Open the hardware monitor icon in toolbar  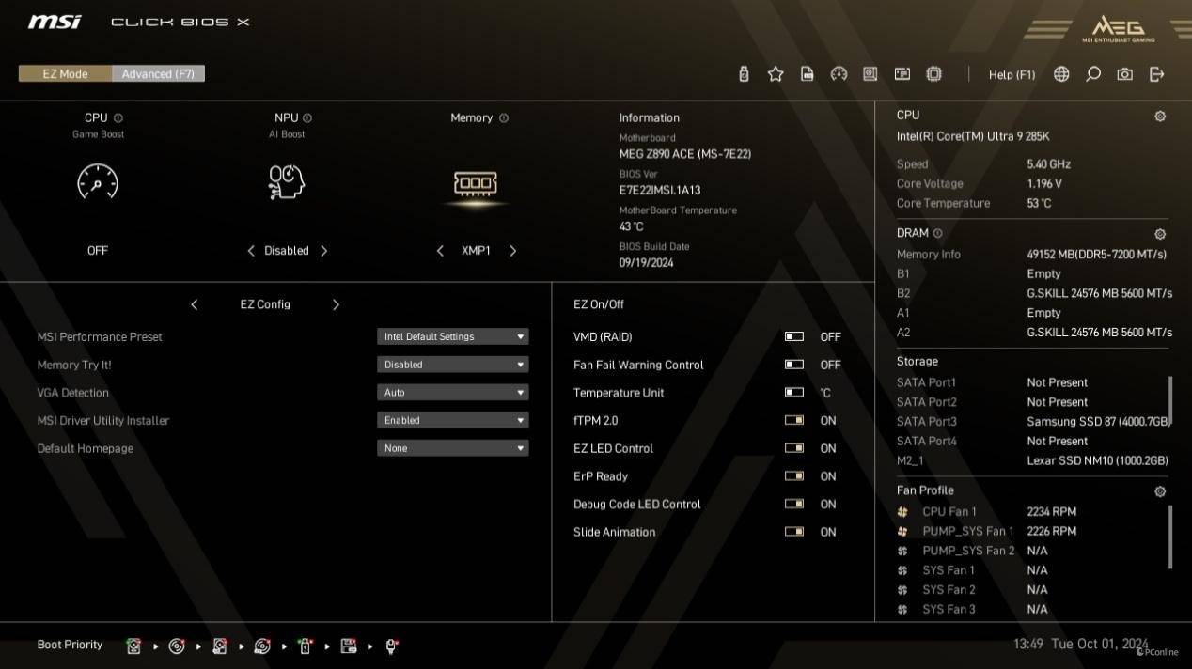870,74
